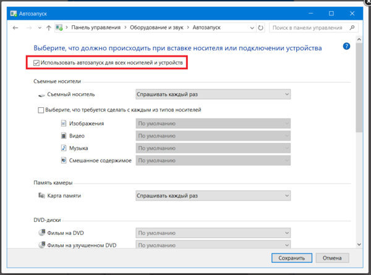
Task: Click the Съемный носитель label
Action: [71, 94]
